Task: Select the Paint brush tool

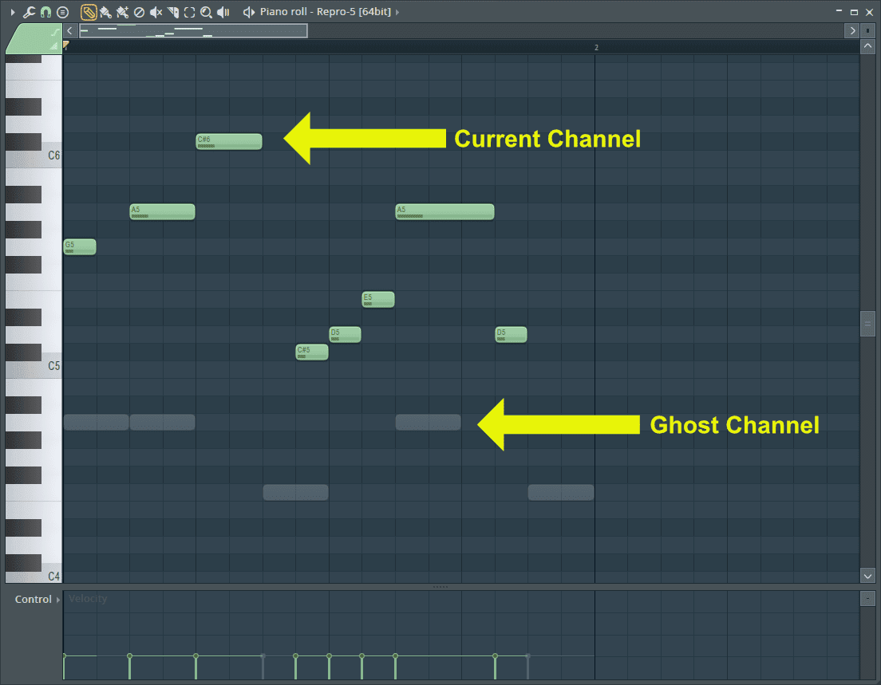Action: tap(105, 12)
